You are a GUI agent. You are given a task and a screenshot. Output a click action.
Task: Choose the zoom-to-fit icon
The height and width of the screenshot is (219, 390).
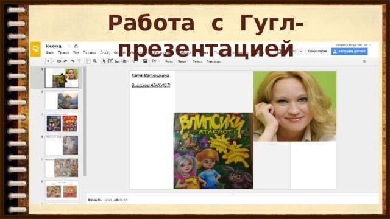click(88, 61)
